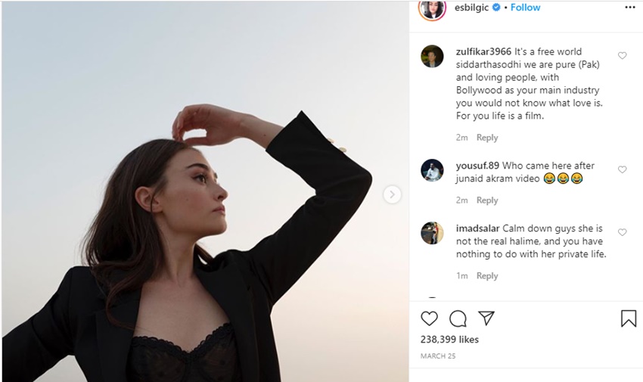Go to the next photo with arrow

click(x=392, y=194)
